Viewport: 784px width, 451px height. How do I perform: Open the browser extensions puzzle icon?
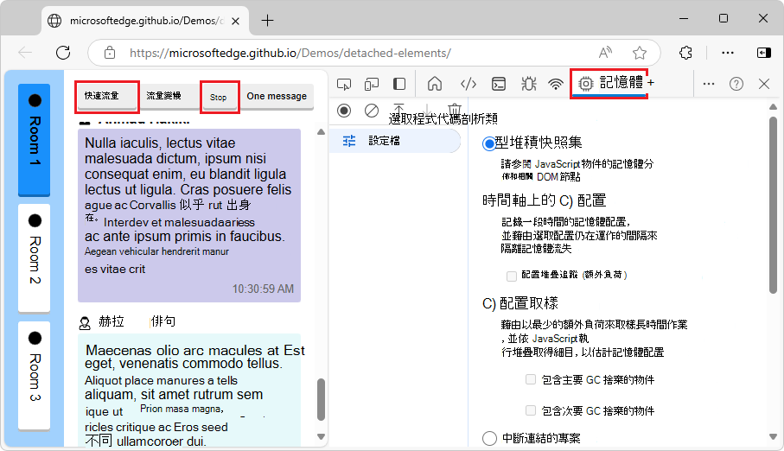[685, 53]
